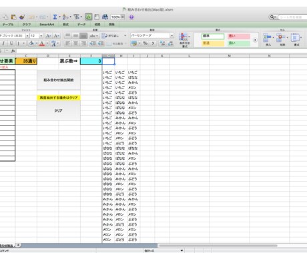Click the increase indent icon
Screen dimensions: 307x253
click(x=101, y=43)
